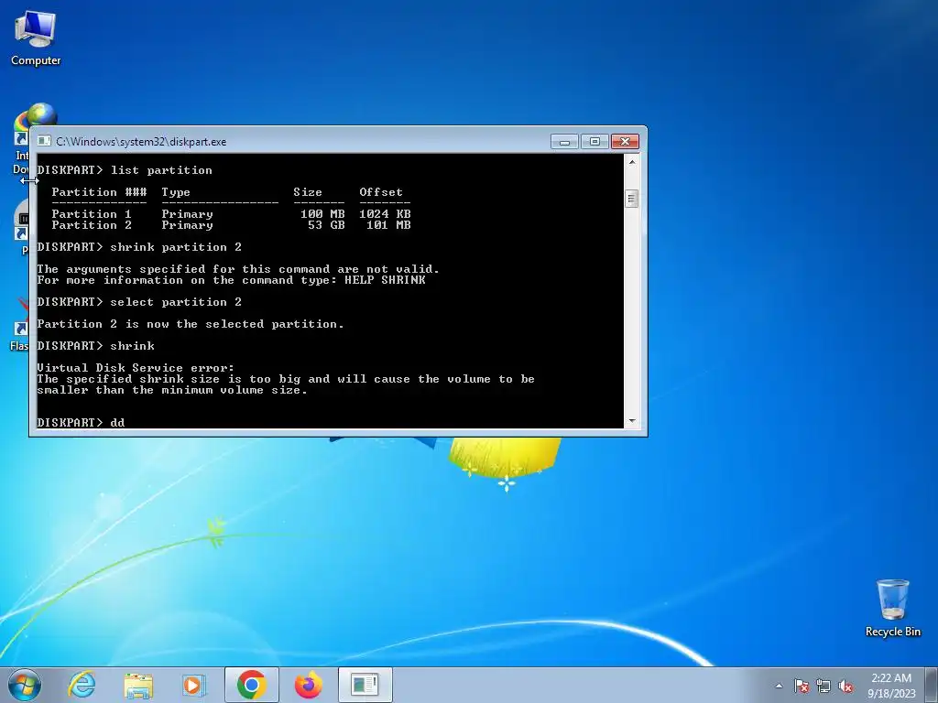This screenshot has height=703, width=938.
Task: Click the console scrollbar down arrow
Action: [x=632, y=421]
